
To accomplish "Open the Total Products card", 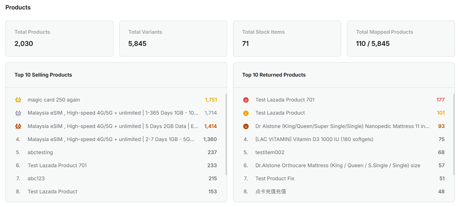I will click(59, 38).
